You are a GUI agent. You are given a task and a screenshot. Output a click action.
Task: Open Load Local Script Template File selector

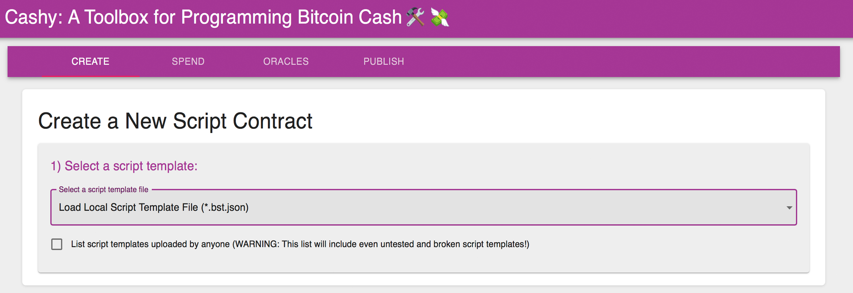pyautogui.click(x=426, y=207)
